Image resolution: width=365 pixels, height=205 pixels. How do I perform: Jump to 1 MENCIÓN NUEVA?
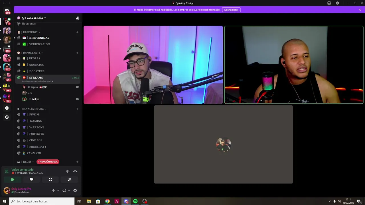pyautogui.click(x=48, y=162)
